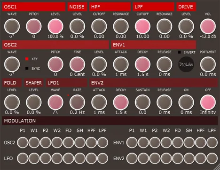This screenshot has height=170, width=220.
Task: Click the ENV2 section header
Action: [154, 83]
